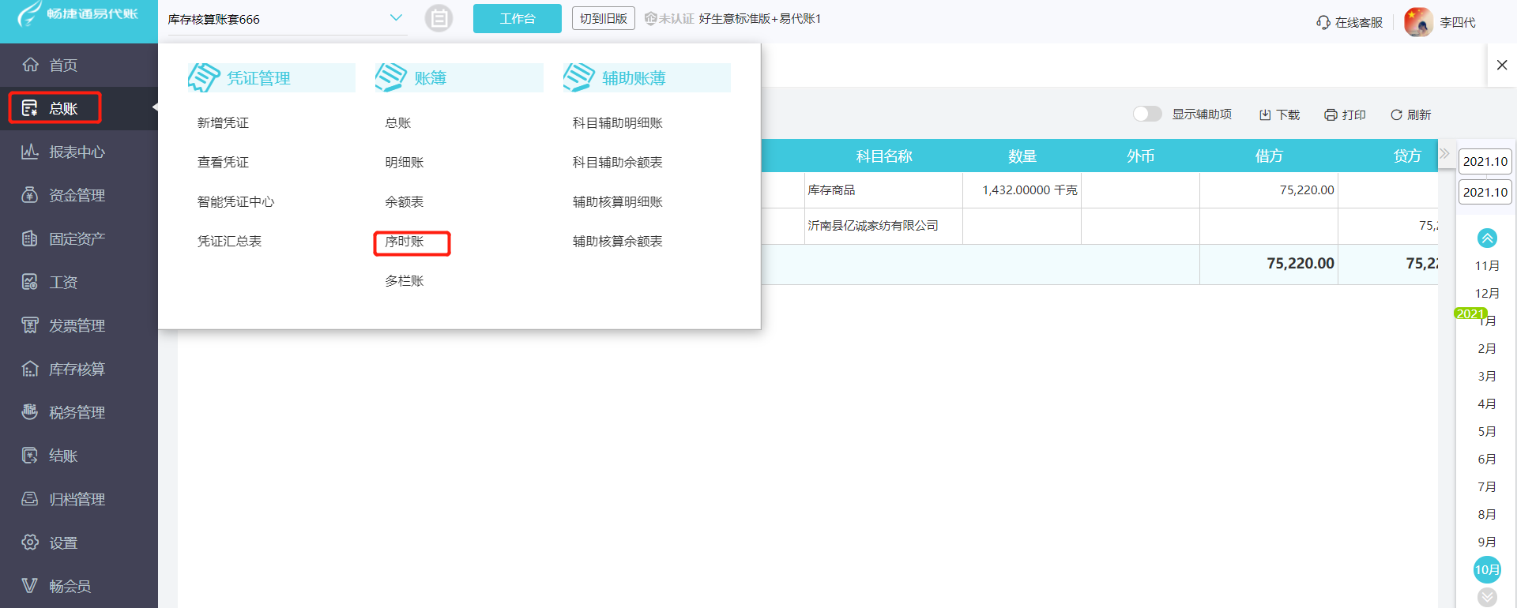Open the 报表中心 chart icon
1517x608 pixels.
[30, 152]
